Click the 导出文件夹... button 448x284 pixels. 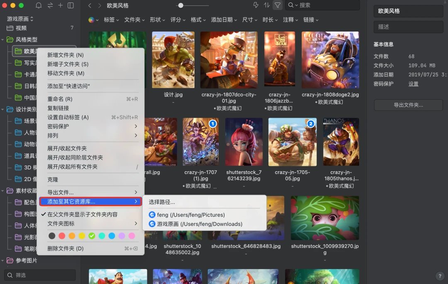(408, 105)
